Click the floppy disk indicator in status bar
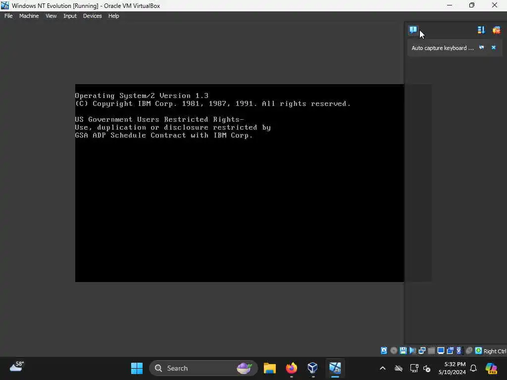The height and width of the screenshot is (380, 507). [x=403, y=351]
